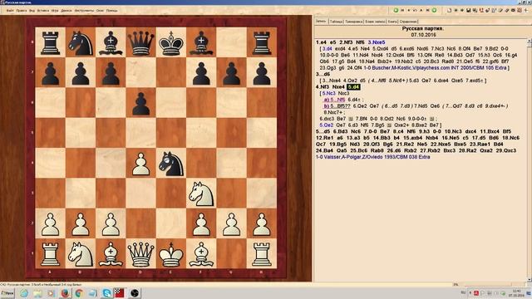Switch to the Тренировка tab
The image size is (532, 299).
(354, 22)
